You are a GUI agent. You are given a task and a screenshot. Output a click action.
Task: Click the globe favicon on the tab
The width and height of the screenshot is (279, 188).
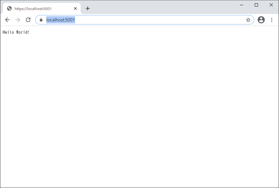point(9,8)
